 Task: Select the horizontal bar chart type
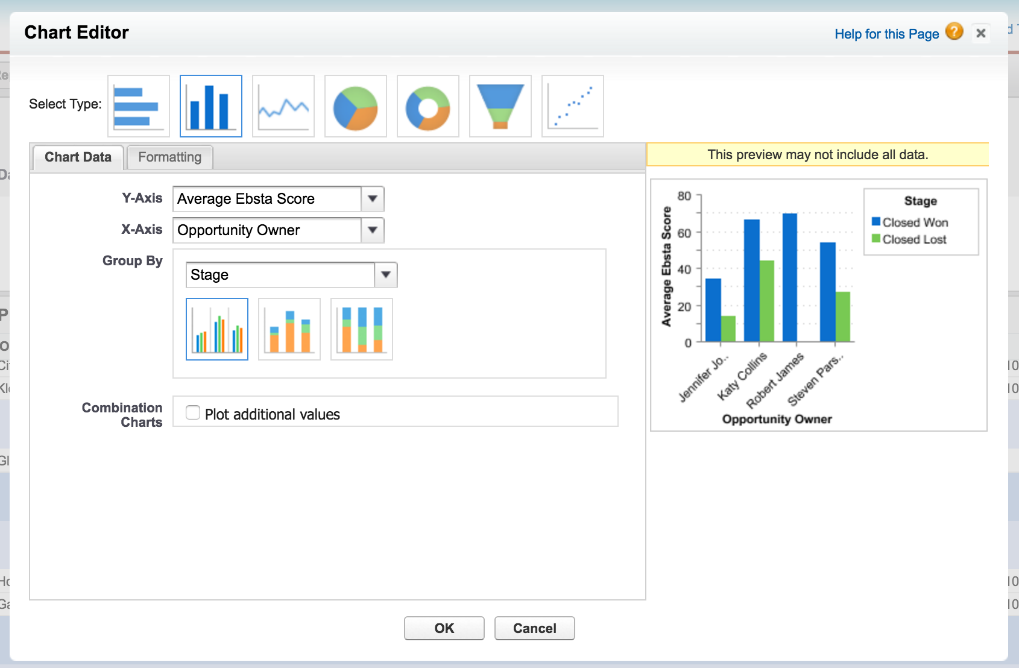click(x=139, y=106)
